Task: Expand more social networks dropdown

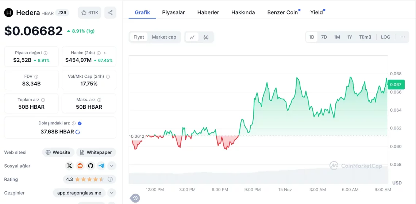Action: tap(112, 166)
